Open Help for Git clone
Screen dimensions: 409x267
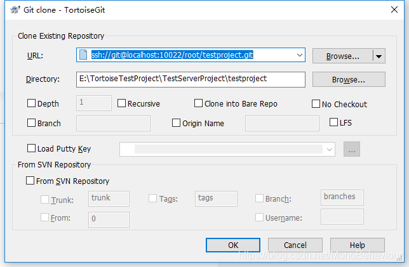coord(358,245)
